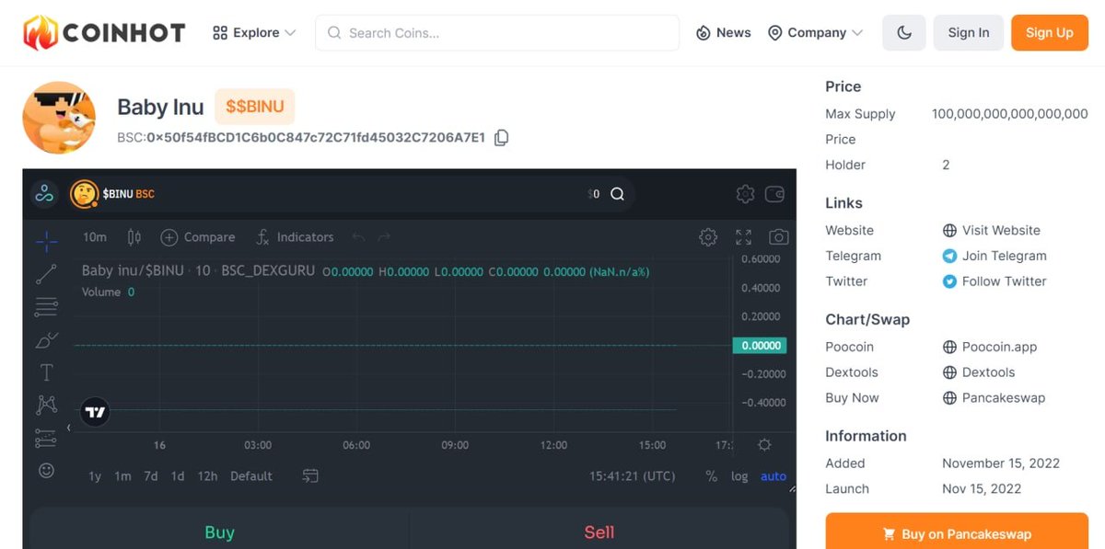
Task: Click the Sign In button
Action: pyautogui.click(x=969, y=32)
